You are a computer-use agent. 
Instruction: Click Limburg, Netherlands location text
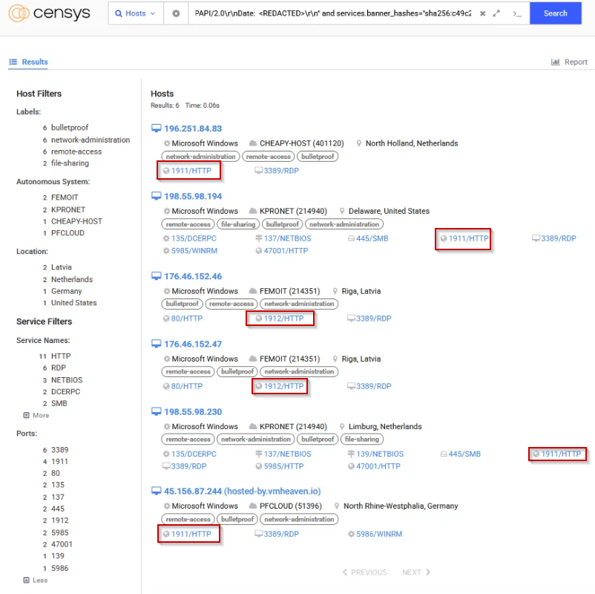coord(385,426)
